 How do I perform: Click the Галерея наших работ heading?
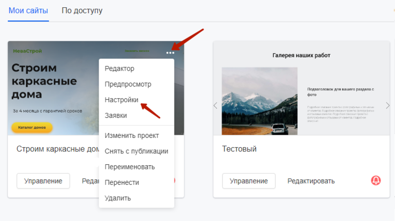point(302,55)
